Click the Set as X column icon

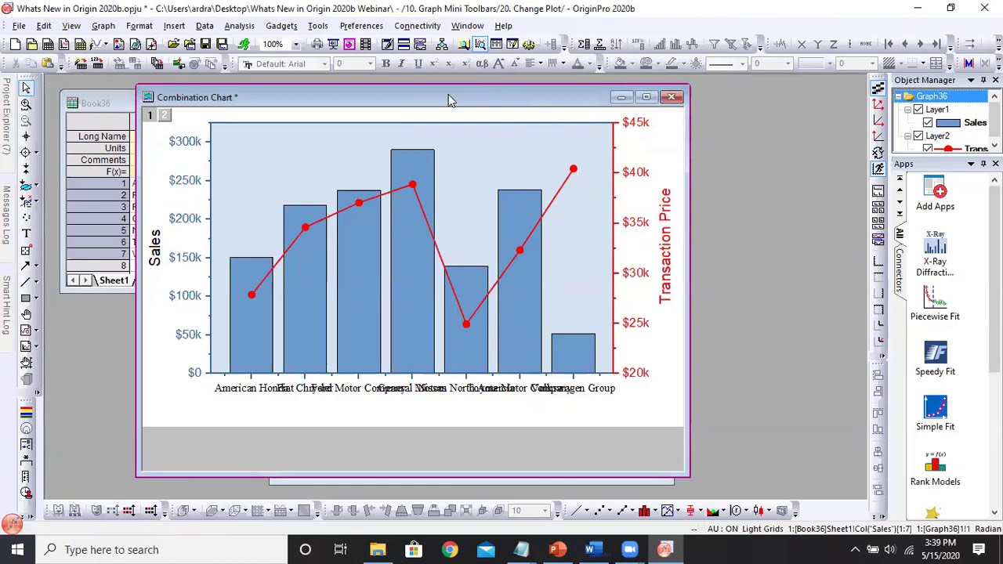click(802, 44)
